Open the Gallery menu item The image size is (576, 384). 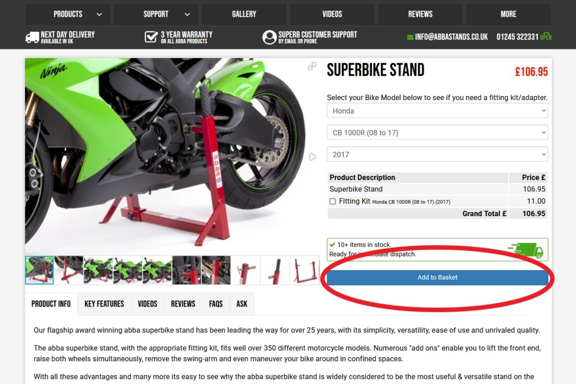pyautogui.click(x=244, y=14)
